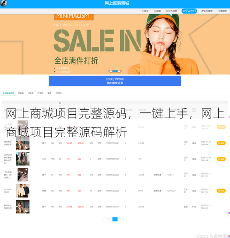This screenshot has width=230, height=238.
Task: Click the total amount 436.34
Action: click(141, 175)
